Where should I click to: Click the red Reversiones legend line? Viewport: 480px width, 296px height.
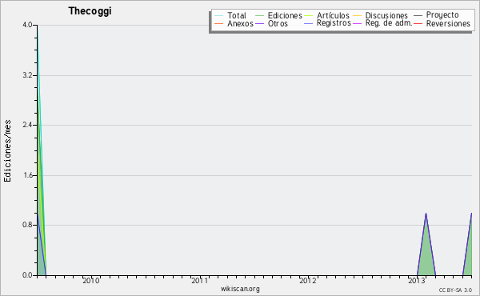pos(418,23)
